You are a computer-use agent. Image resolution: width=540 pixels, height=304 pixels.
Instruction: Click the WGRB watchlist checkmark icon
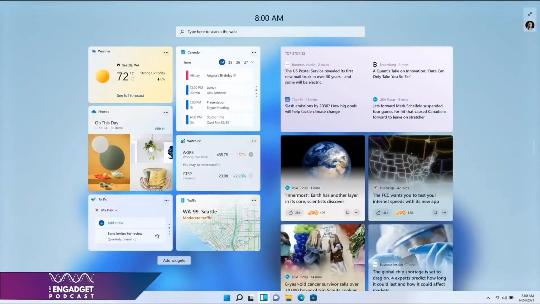point(251,155)
